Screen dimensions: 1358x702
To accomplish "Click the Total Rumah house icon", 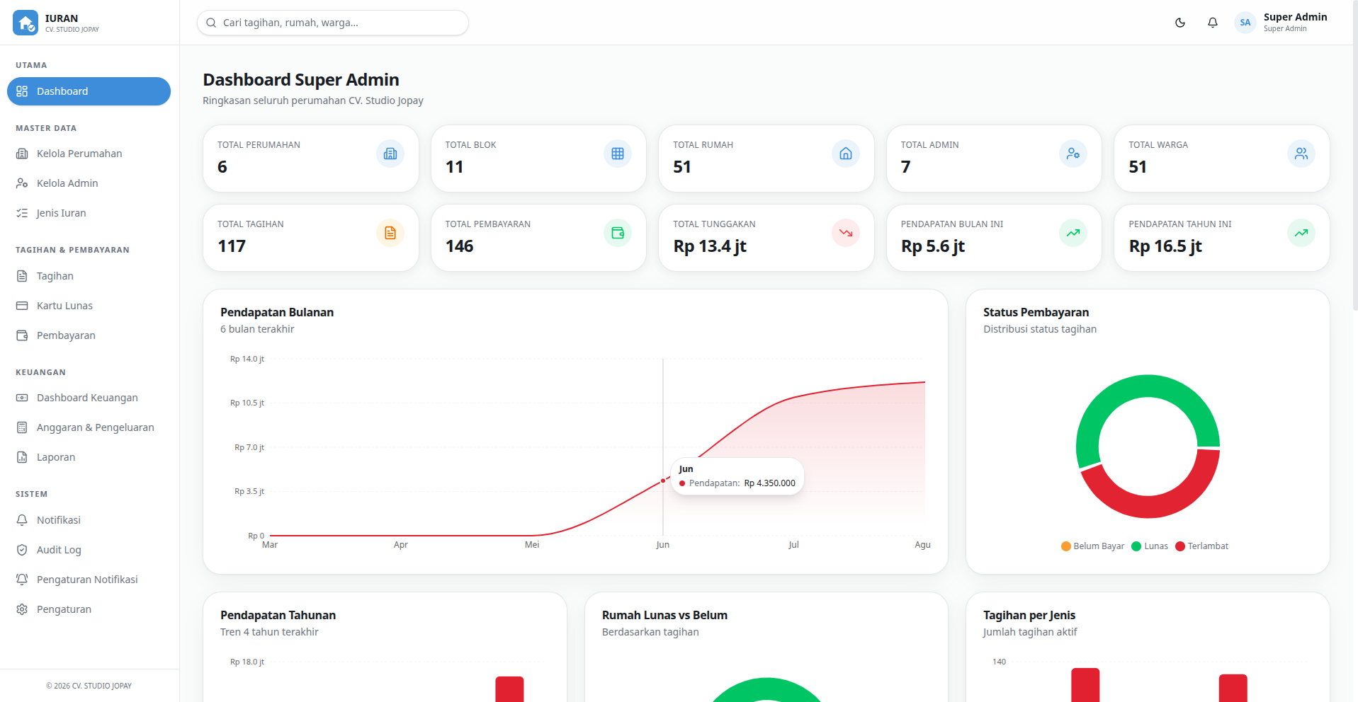I will [846, 154].
